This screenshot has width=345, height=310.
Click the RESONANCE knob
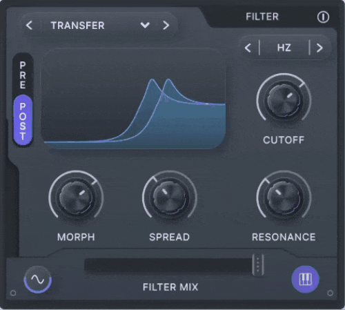click(x=284, y=197)
